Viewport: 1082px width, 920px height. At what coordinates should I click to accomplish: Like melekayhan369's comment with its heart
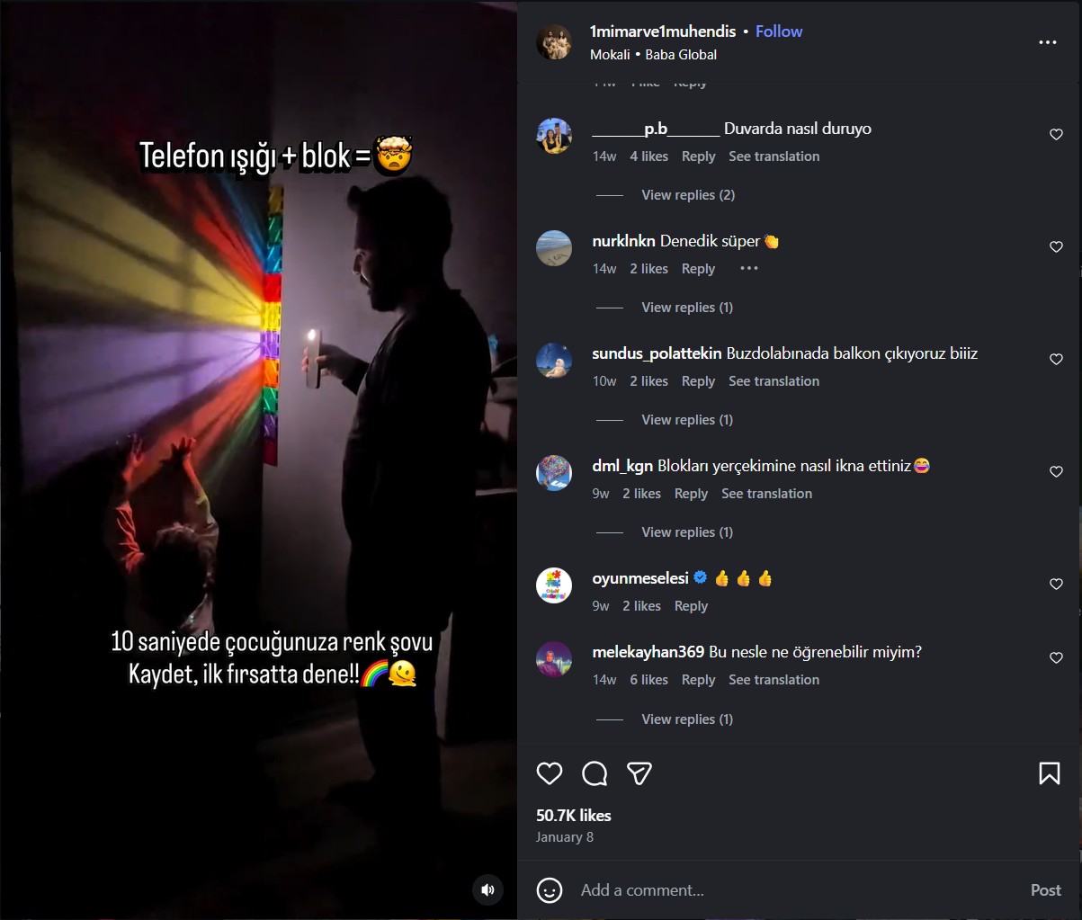pyautogui.click(x=1055, y=657)
